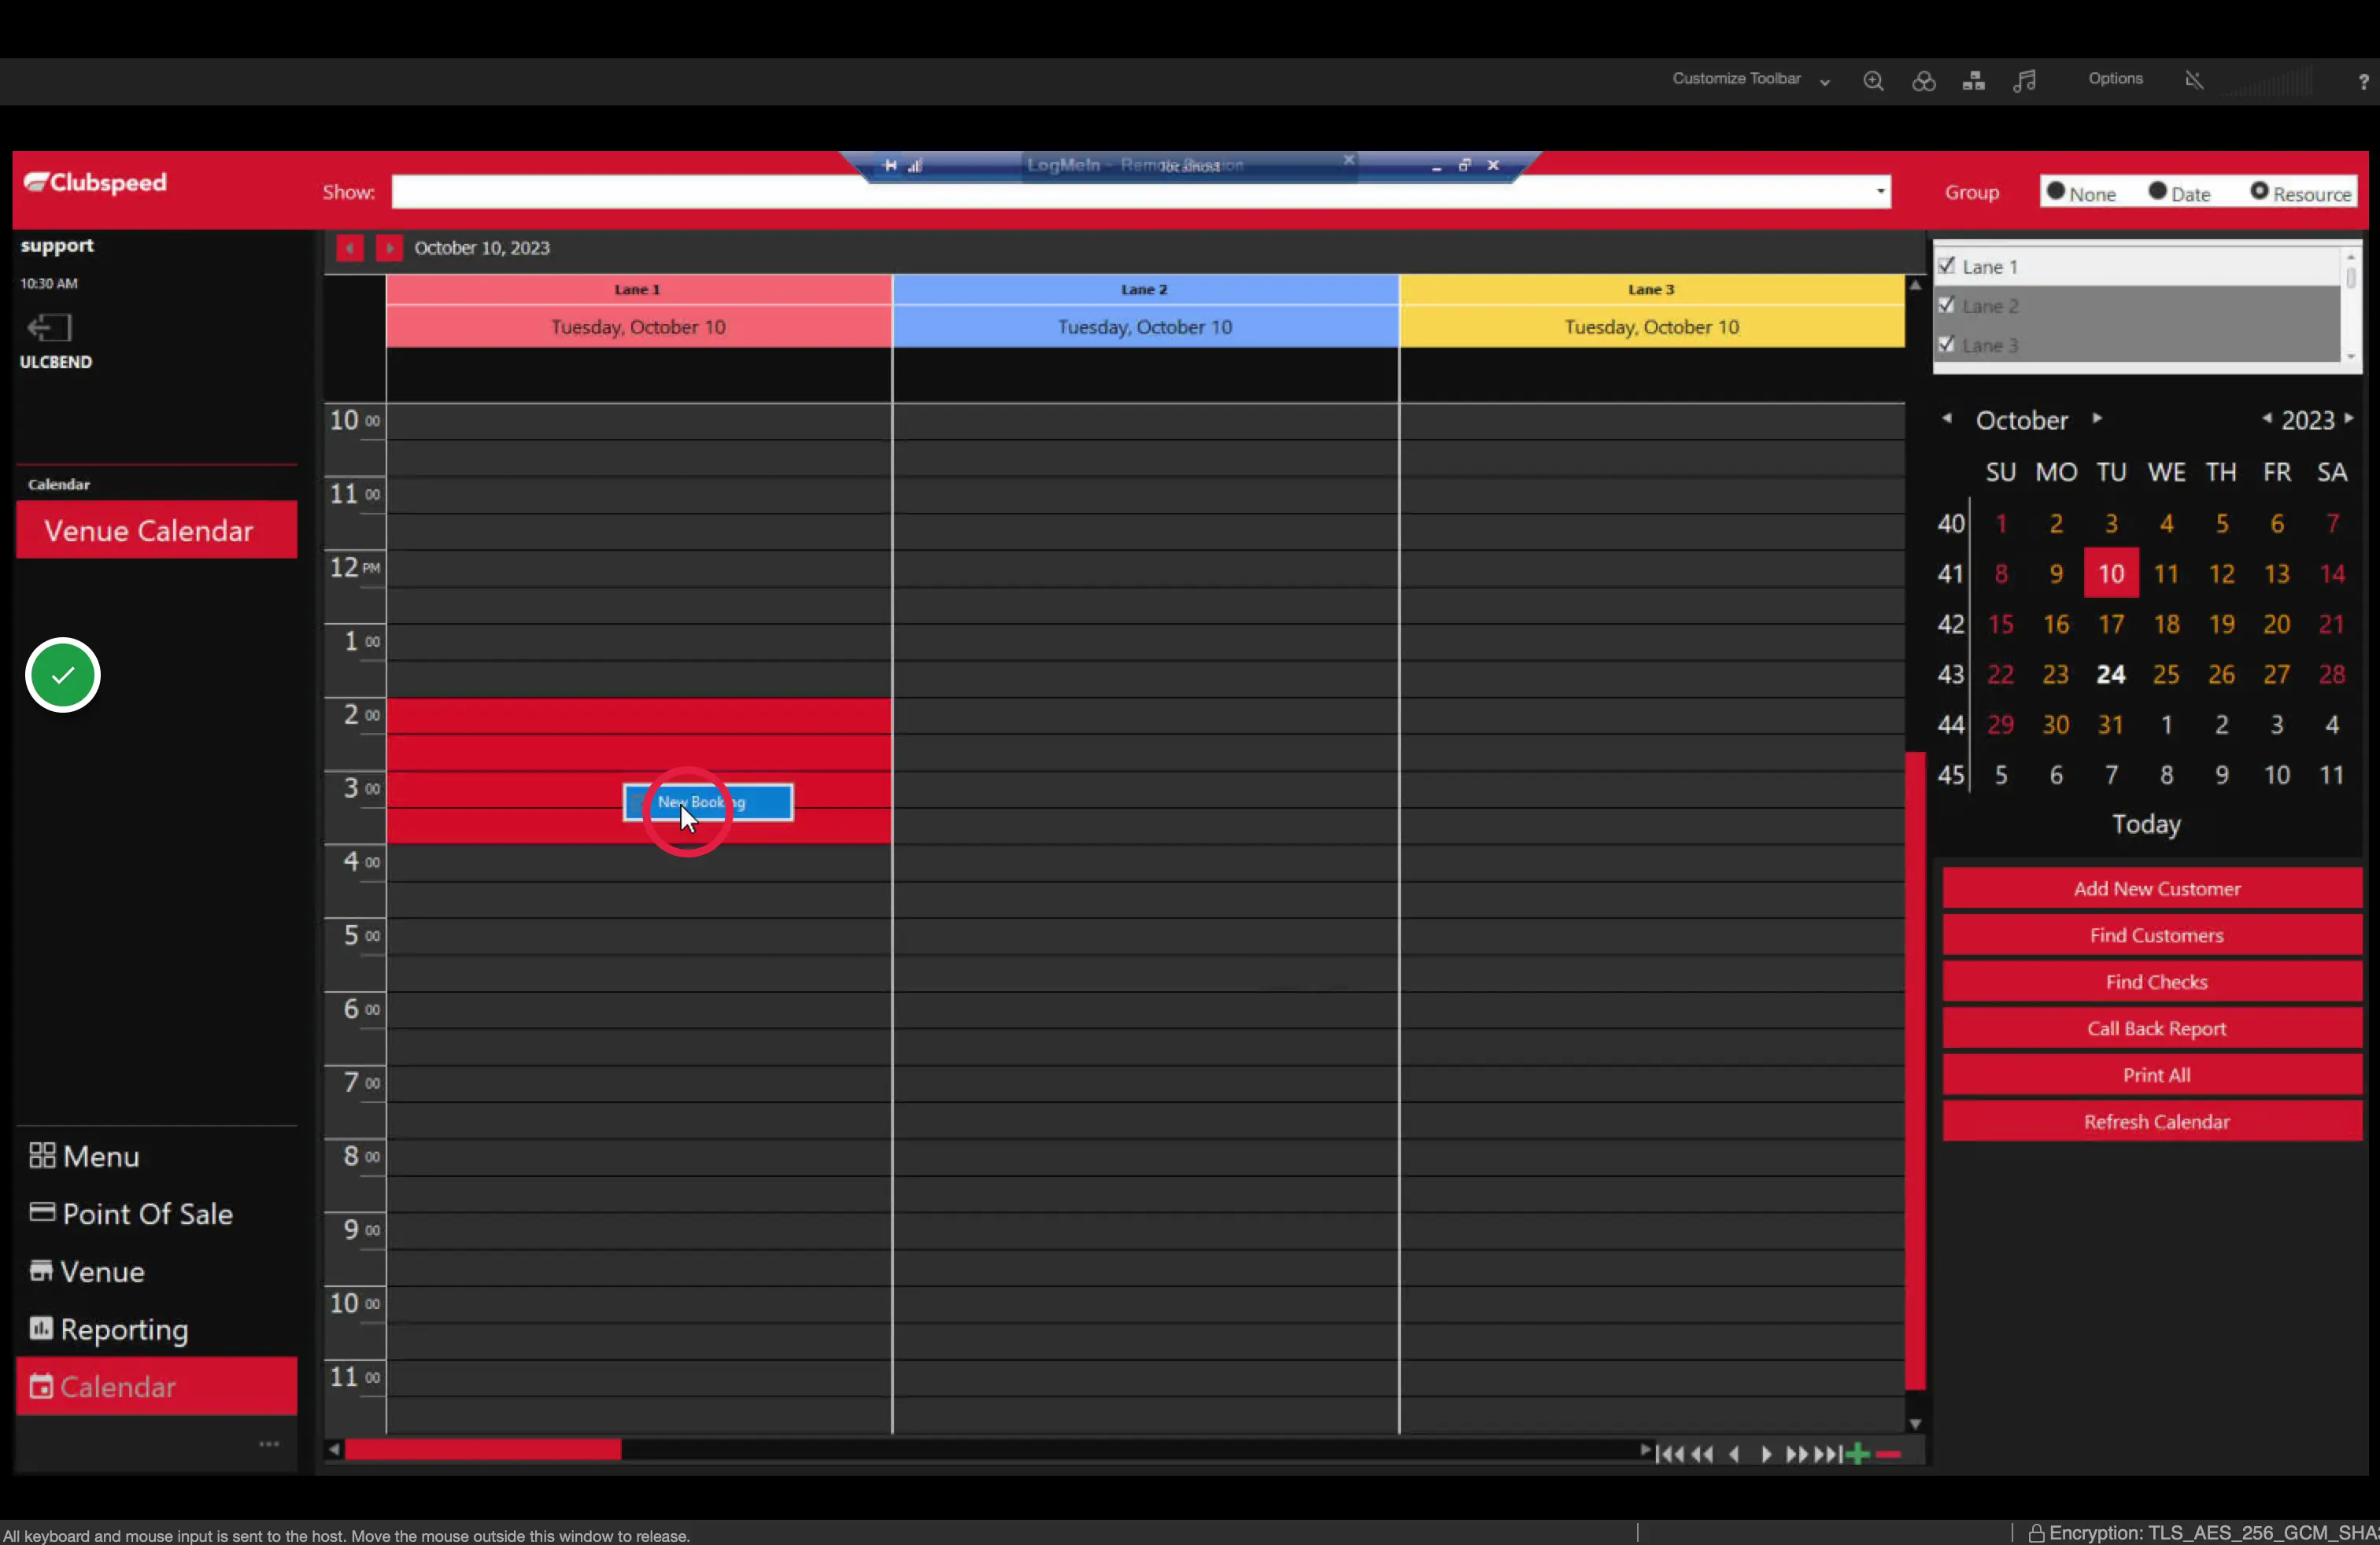The image size is (2380, 1545).
Task: Click Refresh Calendar button
Action: (x=2152, y=1121)
